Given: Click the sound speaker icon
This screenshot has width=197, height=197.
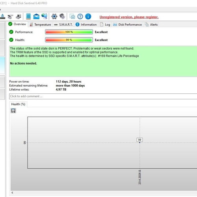Looking at the screenshot, I should 62,17.
